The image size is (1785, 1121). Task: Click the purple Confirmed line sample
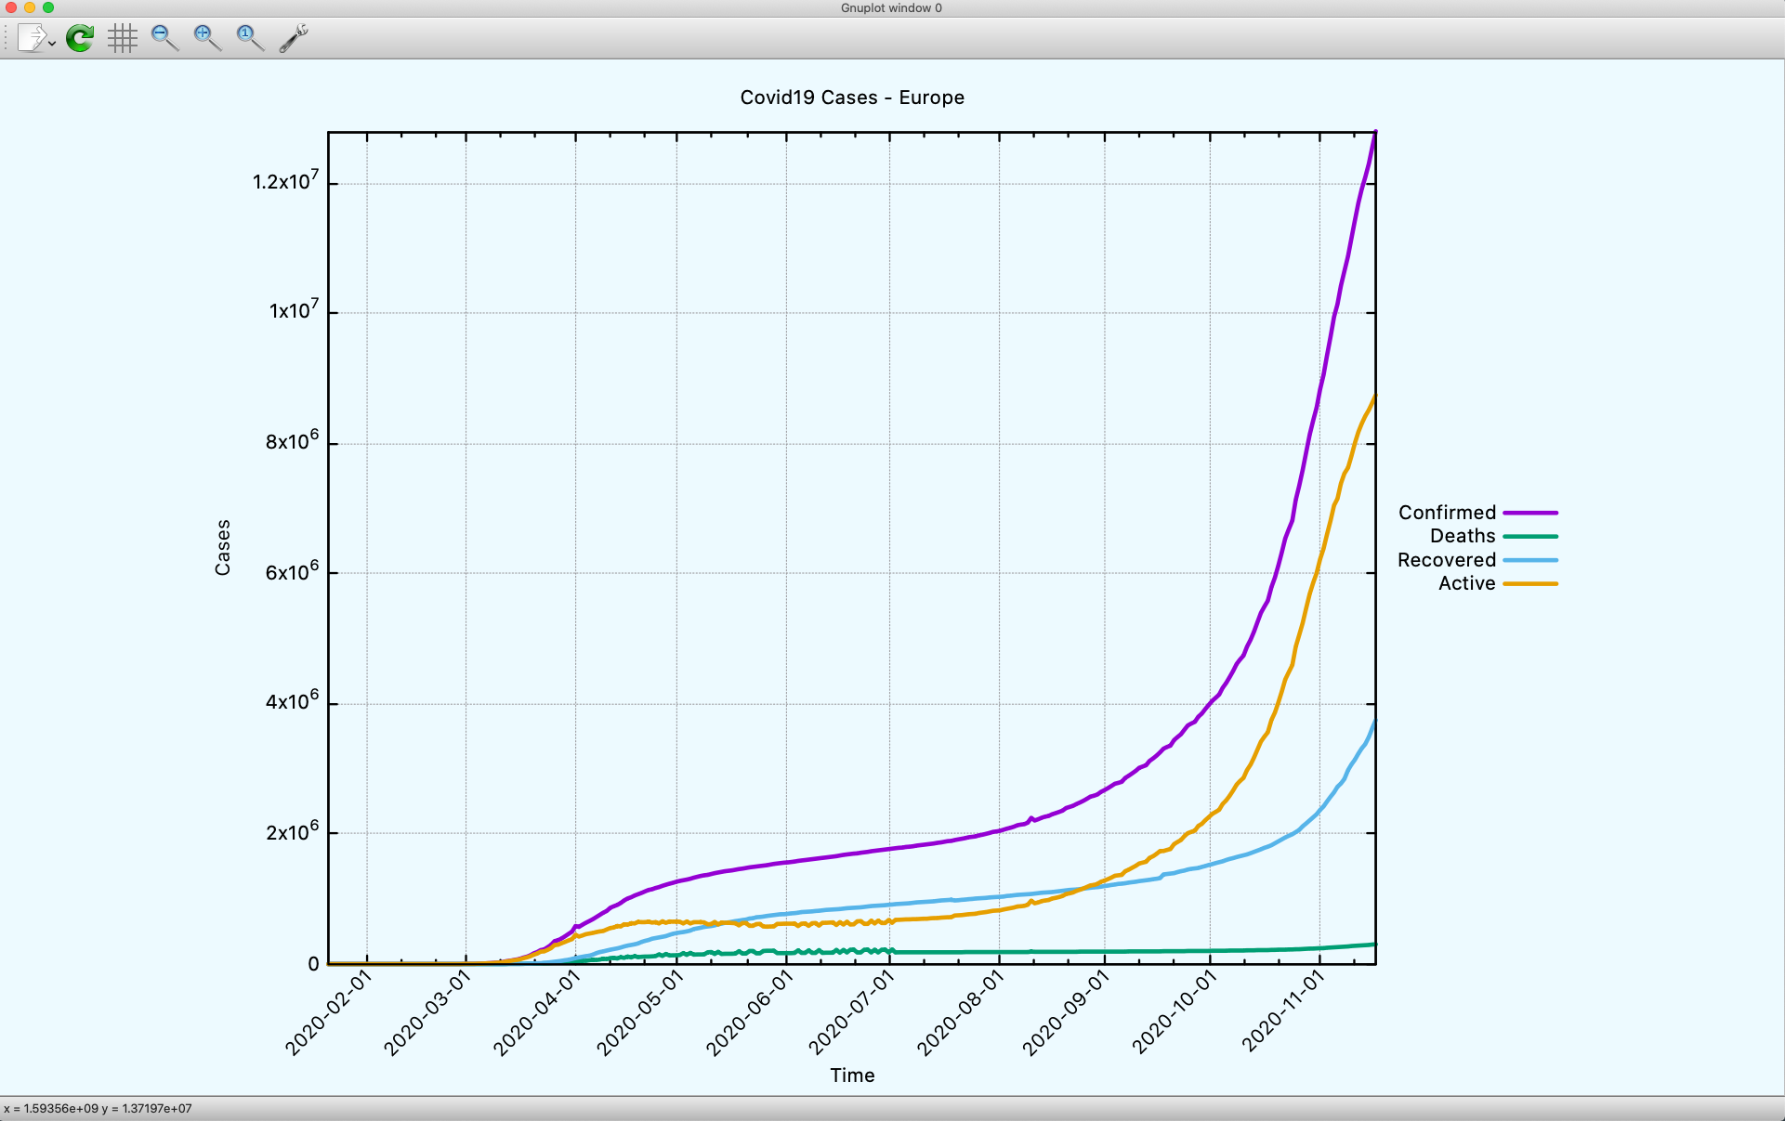[1530, 513]
